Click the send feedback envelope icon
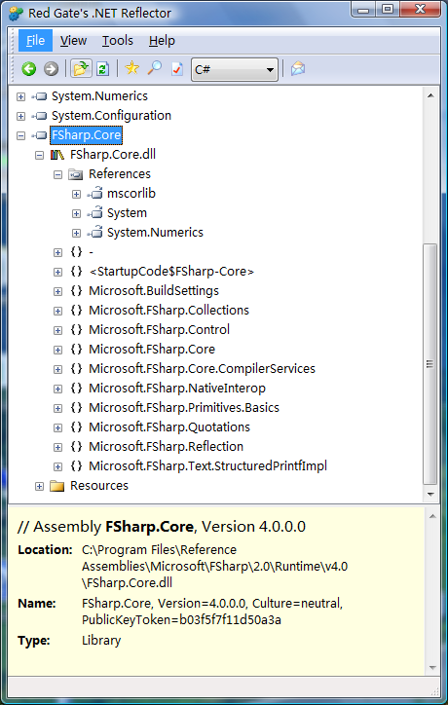 (x=298, y=69)
